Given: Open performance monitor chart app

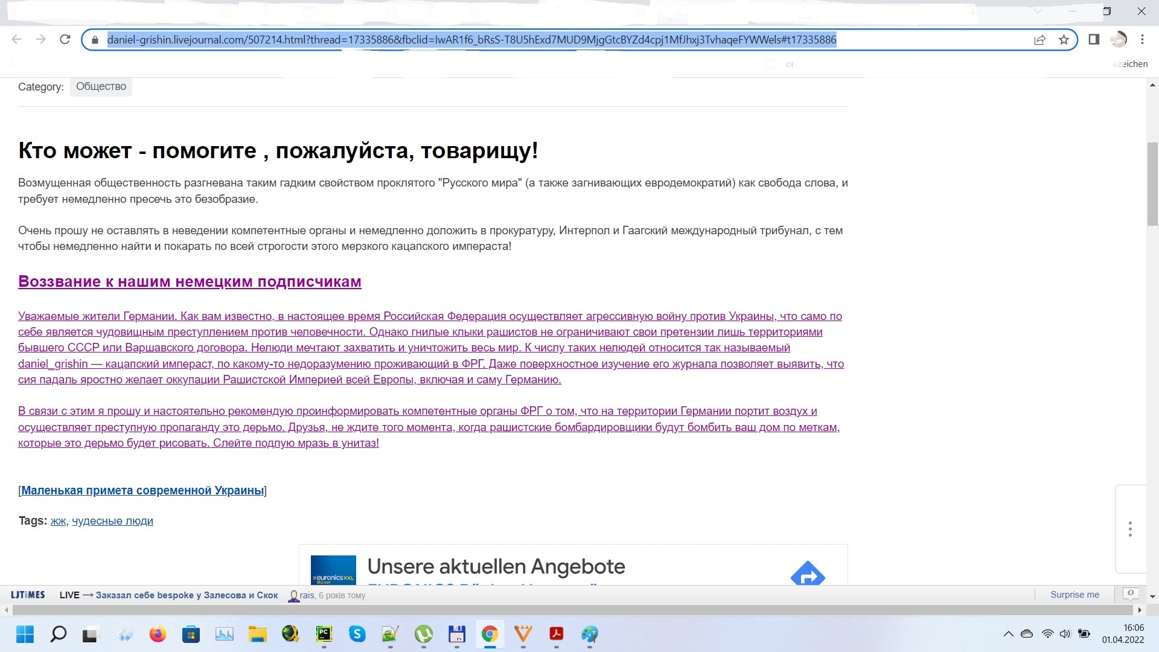Looking at the screenshot, I should (x=224, y=634).
